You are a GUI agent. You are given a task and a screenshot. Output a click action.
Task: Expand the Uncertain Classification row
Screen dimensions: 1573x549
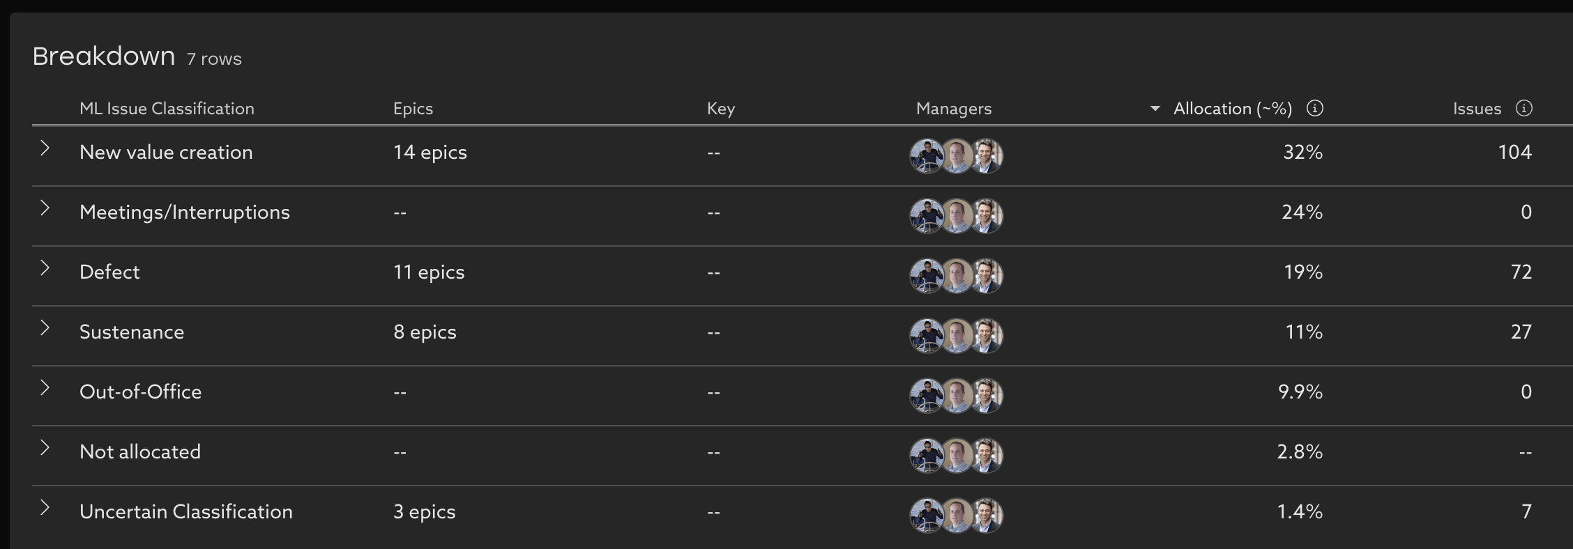45,507
